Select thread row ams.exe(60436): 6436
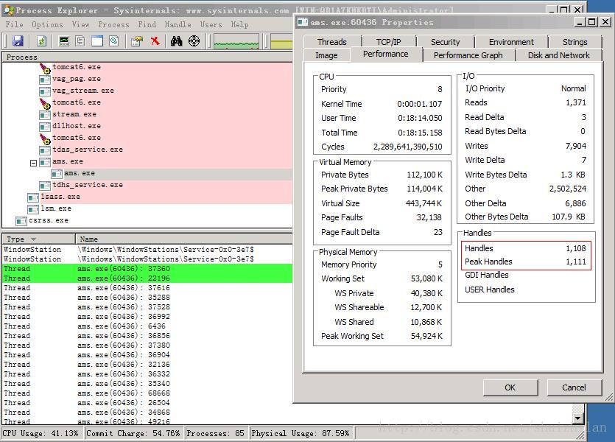 coord(147,326)
